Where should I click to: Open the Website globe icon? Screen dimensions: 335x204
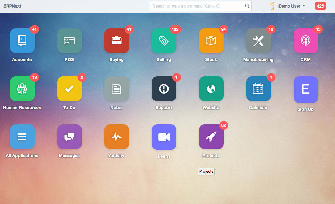(211, 89)
